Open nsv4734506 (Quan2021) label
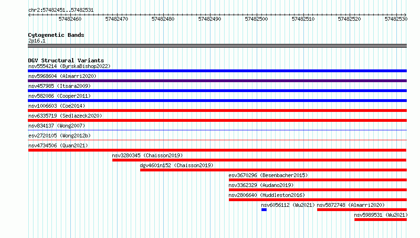This screenshot has height=238, width=420. (58, 145)
